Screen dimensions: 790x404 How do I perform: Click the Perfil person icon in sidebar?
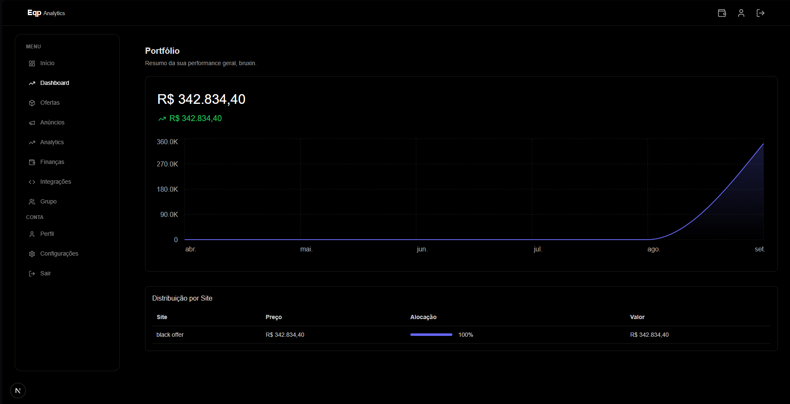point(32,234)
